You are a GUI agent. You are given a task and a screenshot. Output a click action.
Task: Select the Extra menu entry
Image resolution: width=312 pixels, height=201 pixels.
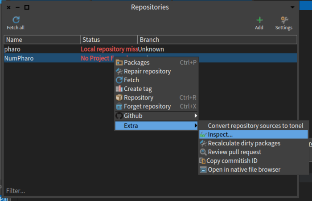click(156, 126)
